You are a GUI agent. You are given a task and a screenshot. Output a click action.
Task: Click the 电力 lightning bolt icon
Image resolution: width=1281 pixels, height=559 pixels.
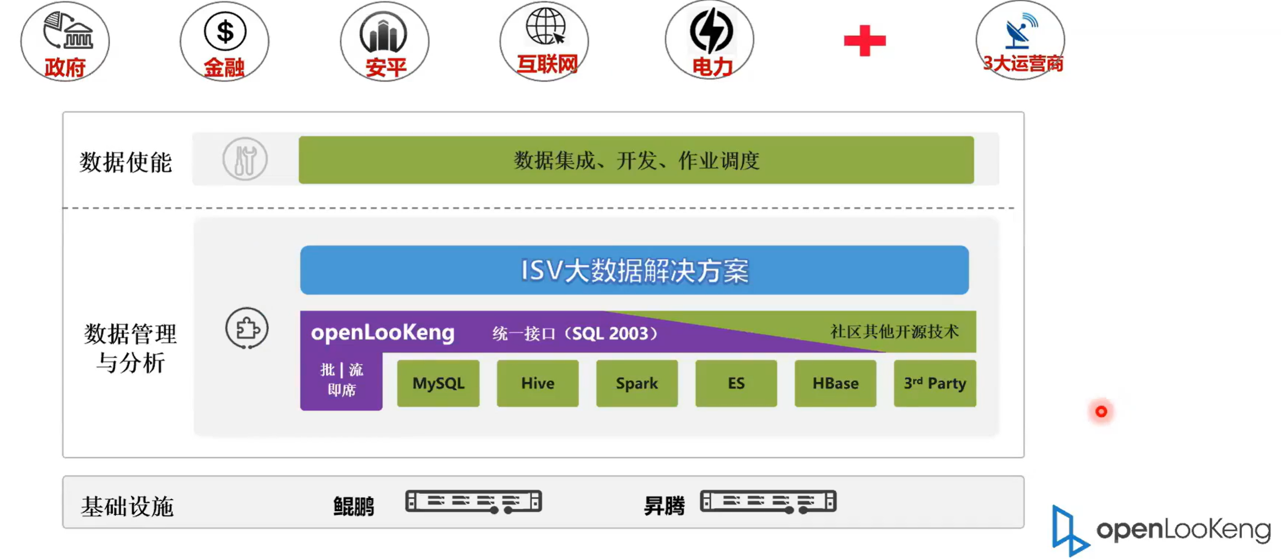[x=711, y=30]
